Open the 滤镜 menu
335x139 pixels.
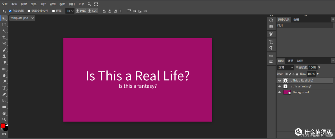(x=52, y=4)
